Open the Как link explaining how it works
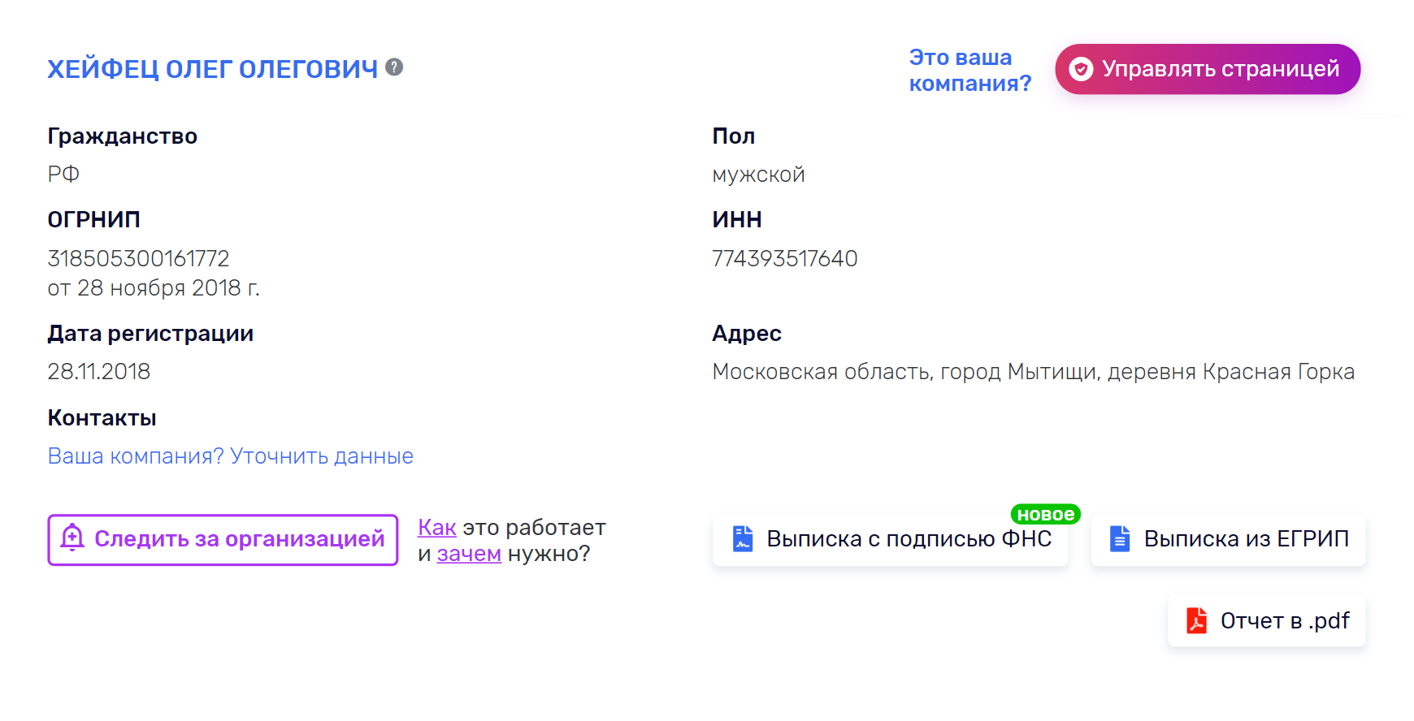This screenshot has height=721, width=1414. (x=436, y=528)
